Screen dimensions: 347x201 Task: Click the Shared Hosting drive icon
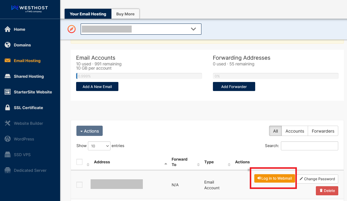8,76
